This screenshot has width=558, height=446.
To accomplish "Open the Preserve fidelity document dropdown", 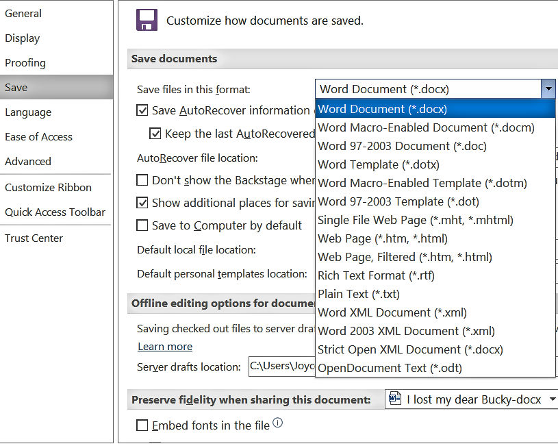I will point(553,399).
